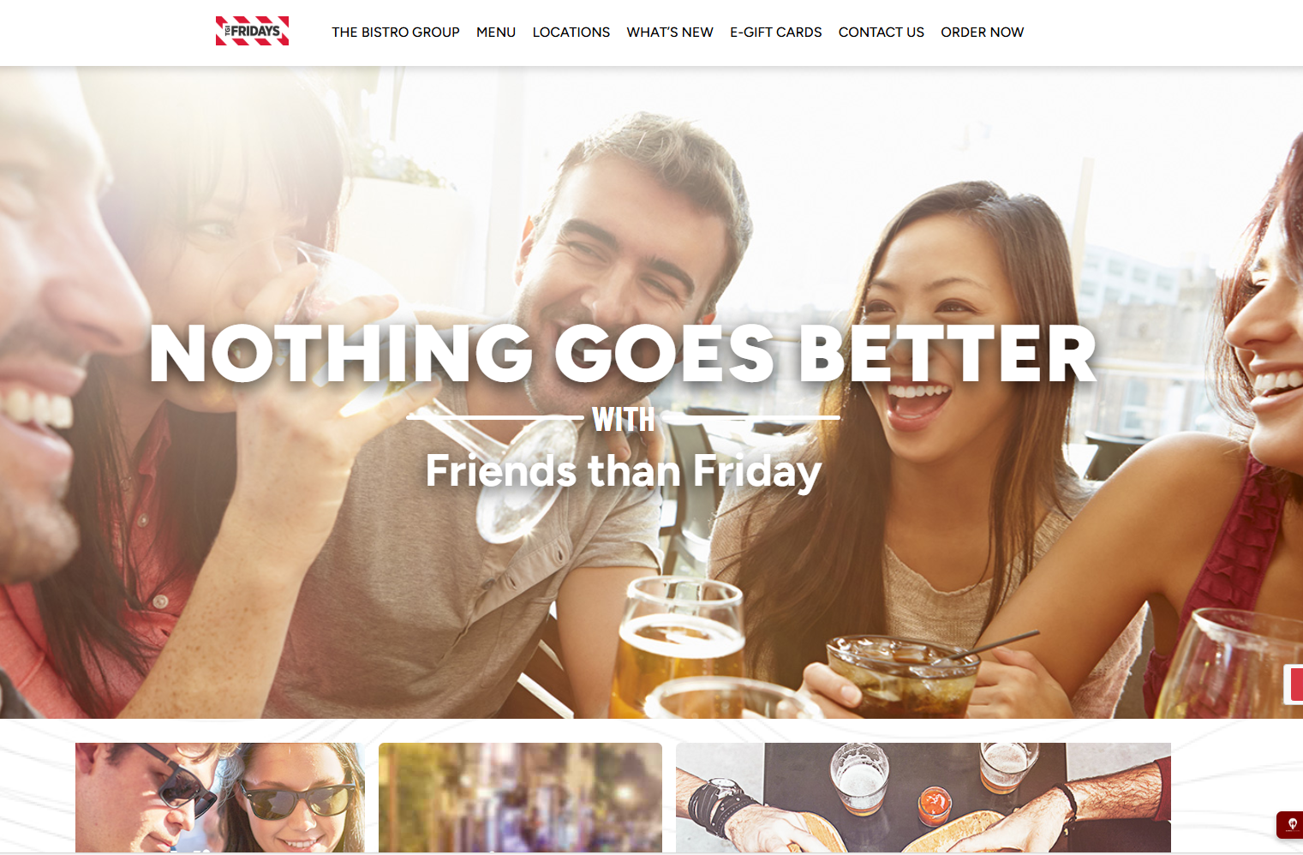This screenshot has height=855, width=1303.
Task: Open the beer glasses table photo tile
Action: tap(923, 797)
